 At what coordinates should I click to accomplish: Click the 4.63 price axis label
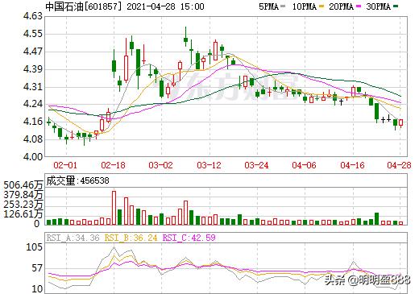point(33,16)
